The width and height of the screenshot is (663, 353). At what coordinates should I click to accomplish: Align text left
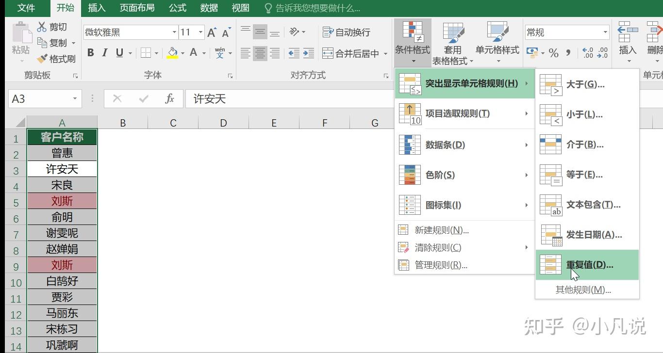point(246,53)
